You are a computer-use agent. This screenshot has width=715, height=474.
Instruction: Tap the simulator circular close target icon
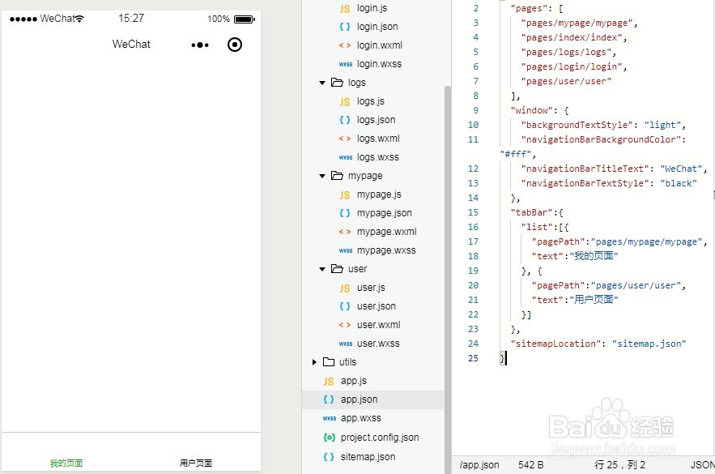tap(234, 45)
